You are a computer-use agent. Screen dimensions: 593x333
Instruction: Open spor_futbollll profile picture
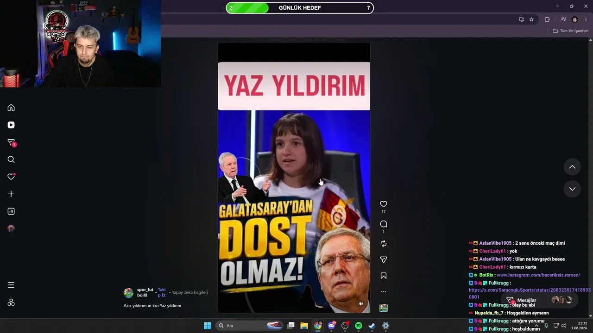pyautogui.click(x=128, y=293)
